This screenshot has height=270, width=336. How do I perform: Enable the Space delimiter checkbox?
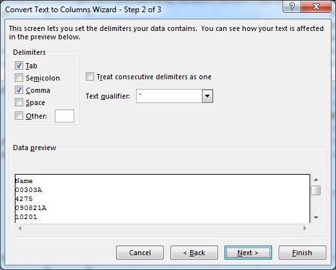(19, 102)
